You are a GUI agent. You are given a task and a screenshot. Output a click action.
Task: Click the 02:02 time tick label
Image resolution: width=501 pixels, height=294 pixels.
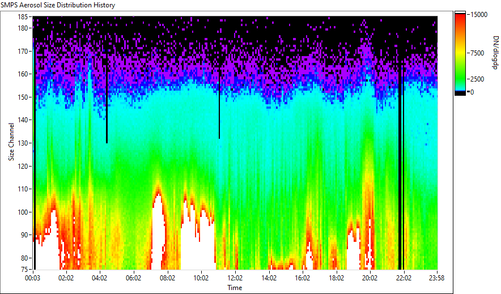[66, 278]
